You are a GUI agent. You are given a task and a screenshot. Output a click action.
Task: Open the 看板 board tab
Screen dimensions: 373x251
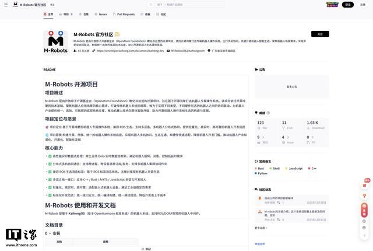coord(146,14)
